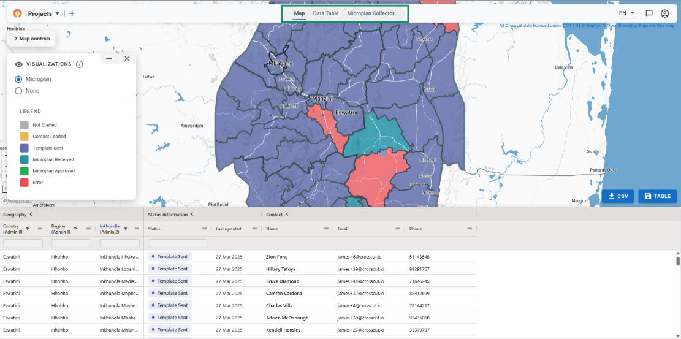Click the Manzini map label
The image size is (681, 339).
click(x=322, y=99)
